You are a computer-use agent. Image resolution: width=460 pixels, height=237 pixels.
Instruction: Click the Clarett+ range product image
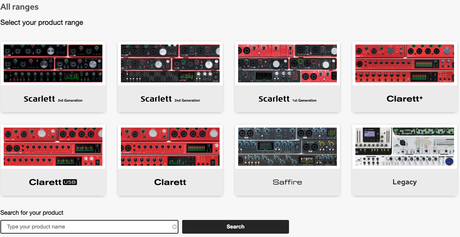404,63
